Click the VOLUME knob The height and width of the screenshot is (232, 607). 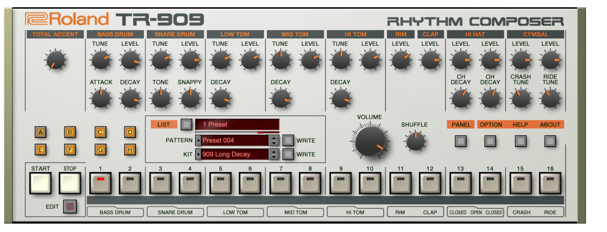tap(370, 141)
